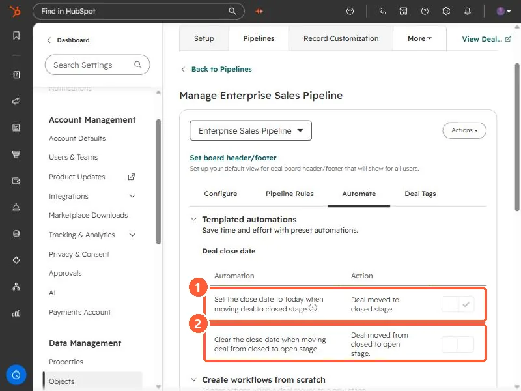Image resolution: width=521 pixels, height=391 pixels.
Task: Click the search magnifier in Find in HubSpot
Action: click(x=232, y=11)
